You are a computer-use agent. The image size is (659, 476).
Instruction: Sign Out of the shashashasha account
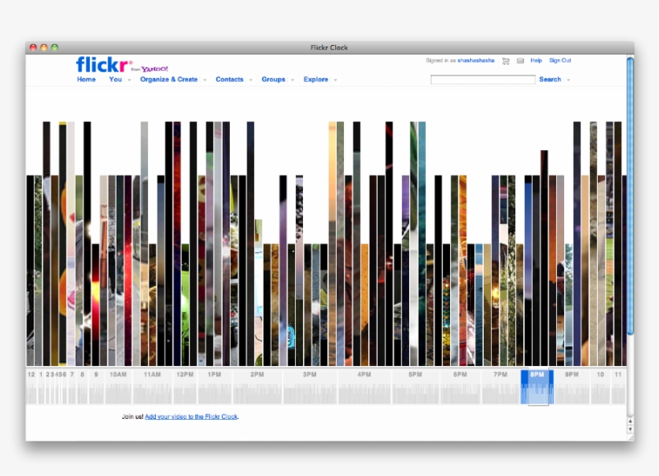click(x=559, y=60)
